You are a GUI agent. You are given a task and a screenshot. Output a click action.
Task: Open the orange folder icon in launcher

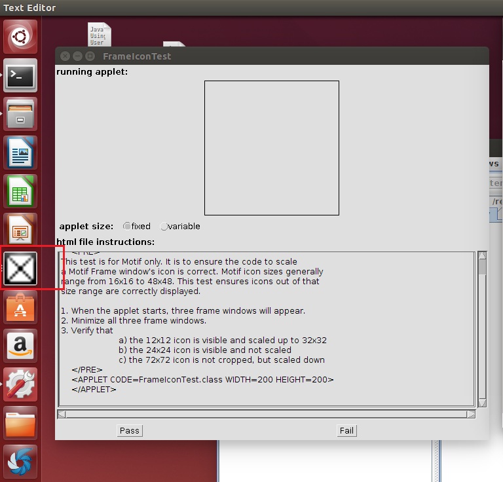(x=21, y=422)
